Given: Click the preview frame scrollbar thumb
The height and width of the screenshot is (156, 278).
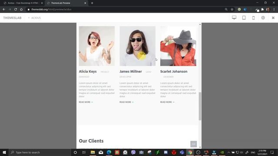Looking at the screenshot, I should pyautogui.click(x=200, y=106).
